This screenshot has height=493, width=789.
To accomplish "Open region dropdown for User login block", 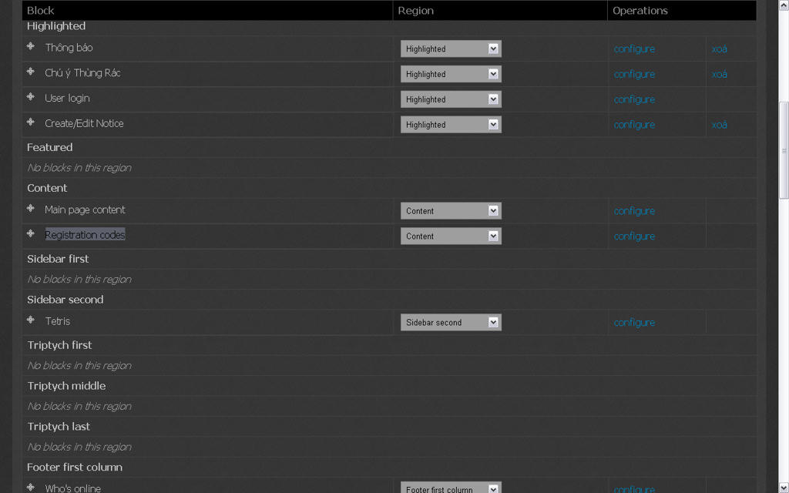I will [x=451, y=99].
